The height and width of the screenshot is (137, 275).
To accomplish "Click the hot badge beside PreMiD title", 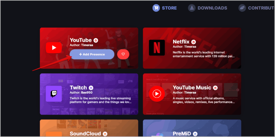I will tap(195, 134).
